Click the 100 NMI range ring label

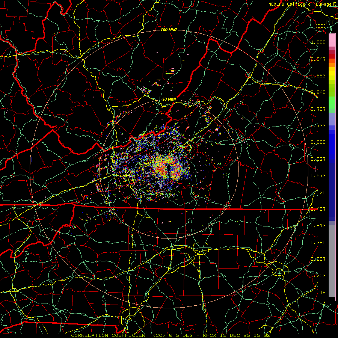point(169,30)
